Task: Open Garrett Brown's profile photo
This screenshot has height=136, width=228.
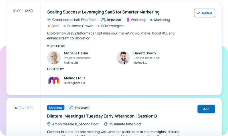Action: (x=123, y=58)
